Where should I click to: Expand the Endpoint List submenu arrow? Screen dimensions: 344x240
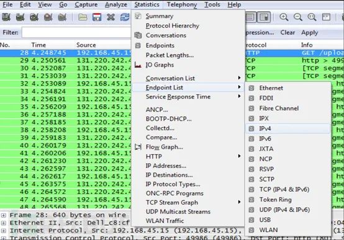point(239,87)
